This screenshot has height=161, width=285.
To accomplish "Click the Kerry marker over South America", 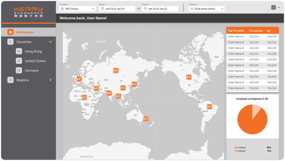I will click(x=209, y=106).
